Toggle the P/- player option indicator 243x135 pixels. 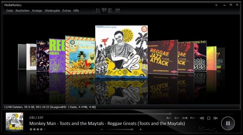pos(193,118)
